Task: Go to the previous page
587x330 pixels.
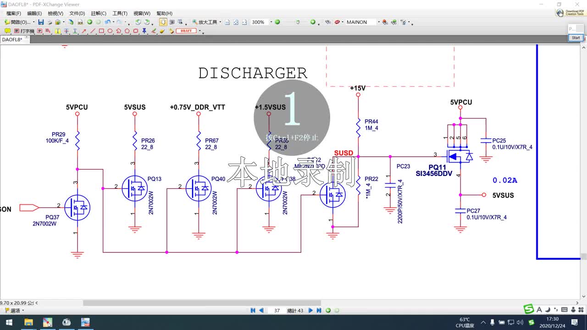Action: pos(261,310)
